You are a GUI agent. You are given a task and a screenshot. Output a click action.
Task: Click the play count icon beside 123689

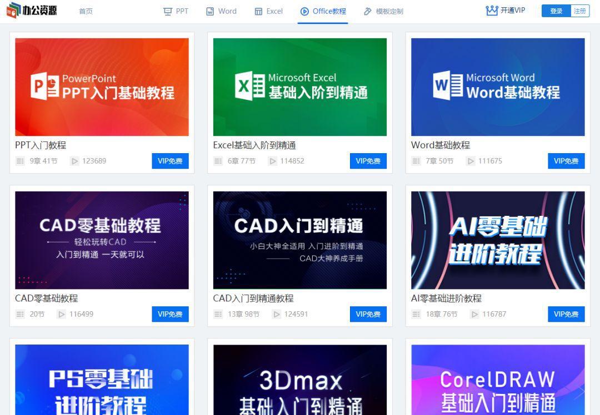tap(74, 161)
